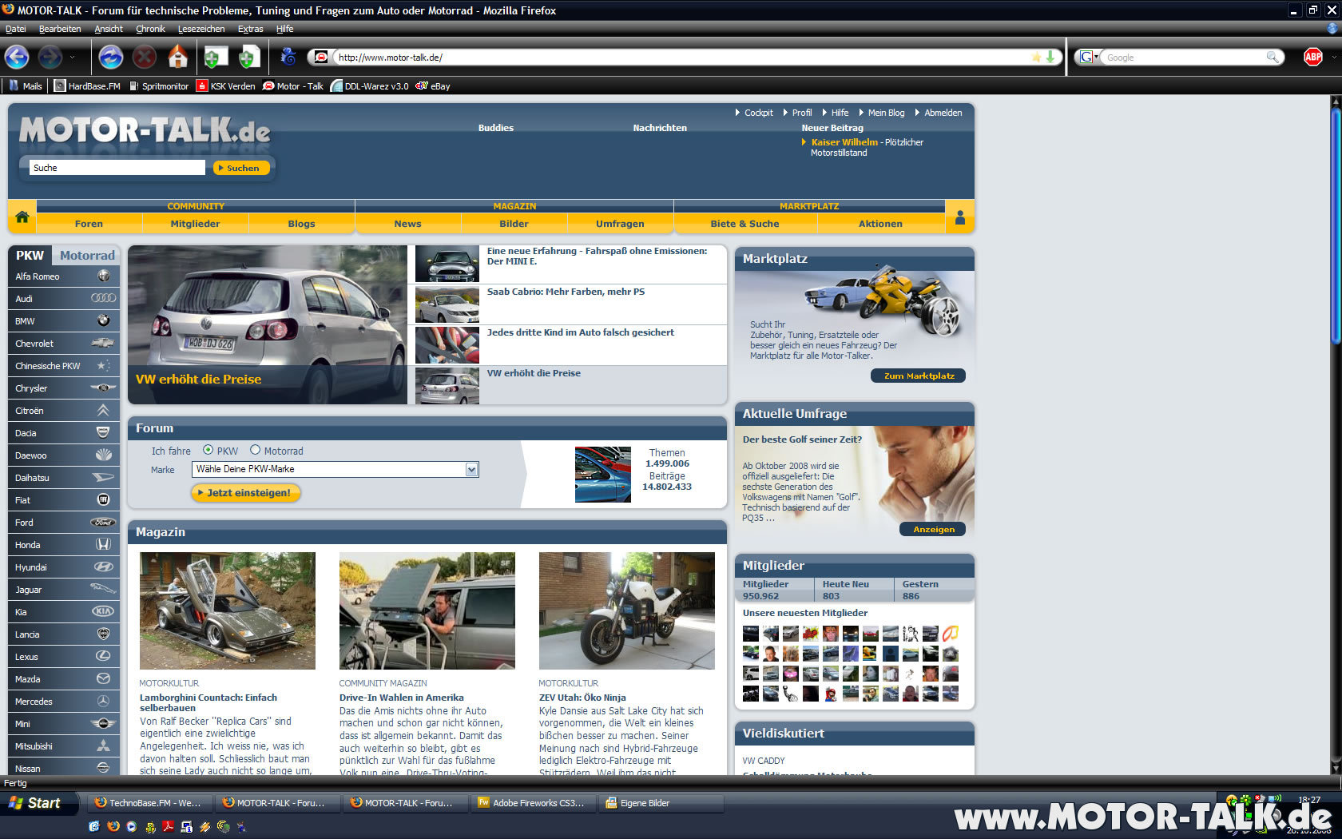This screenshot has width=1342, height=839.
Task: Open the browser Home icon in toolbar
Action: coord(177,58)
